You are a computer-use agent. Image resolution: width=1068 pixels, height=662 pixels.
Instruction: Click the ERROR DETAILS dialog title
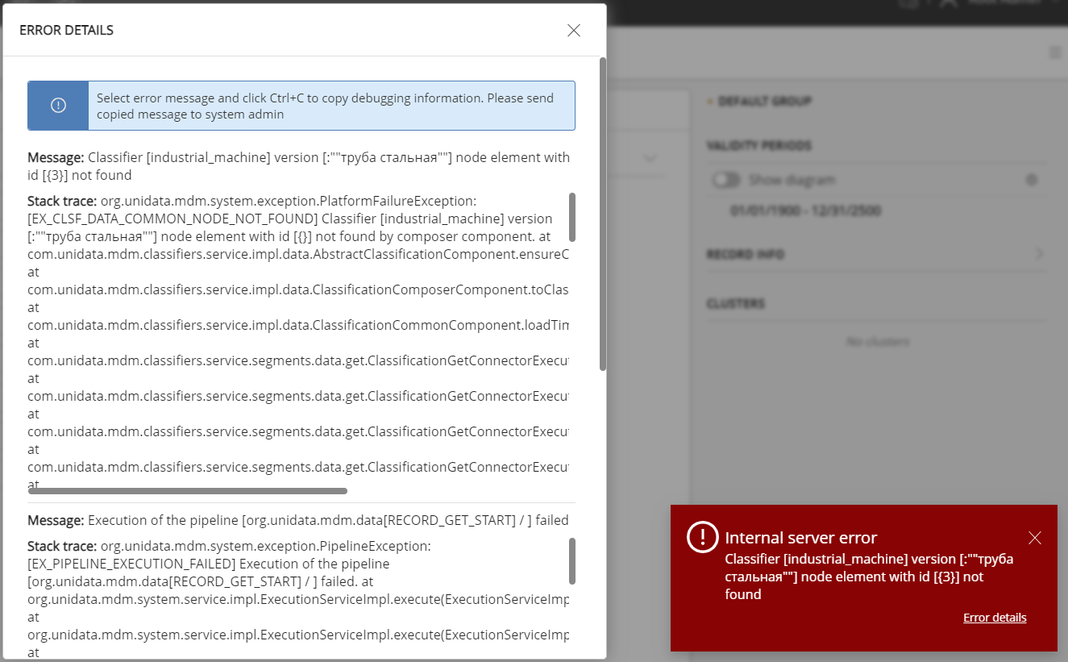coord(66,31)
